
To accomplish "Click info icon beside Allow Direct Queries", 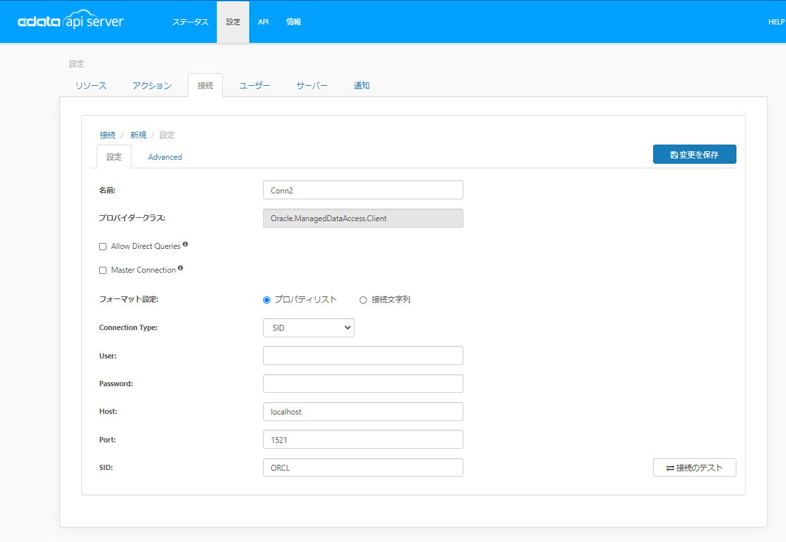I will (185, 245).
